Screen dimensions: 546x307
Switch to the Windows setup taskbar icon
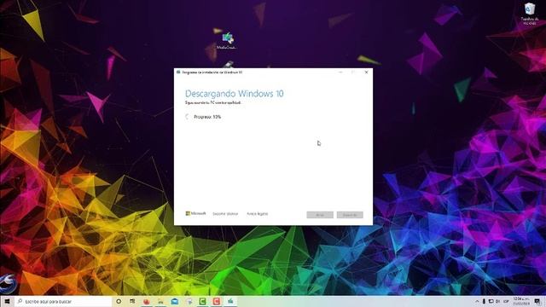(230, 301)
